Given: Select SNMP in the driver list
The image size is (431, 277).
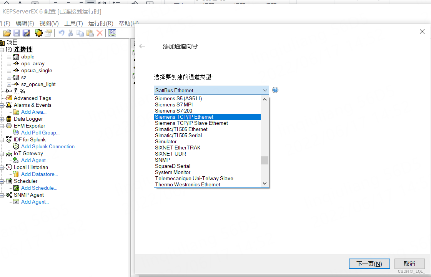Looking at the screenshot, I should pos(208,160).
